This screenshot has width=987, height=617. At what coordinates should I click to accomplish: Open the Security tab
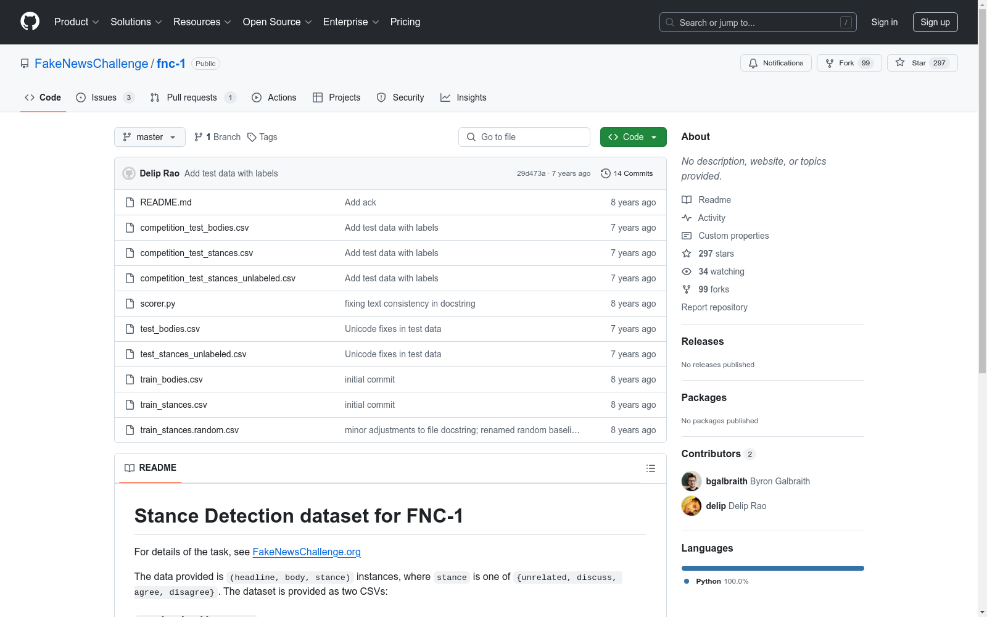400,97
